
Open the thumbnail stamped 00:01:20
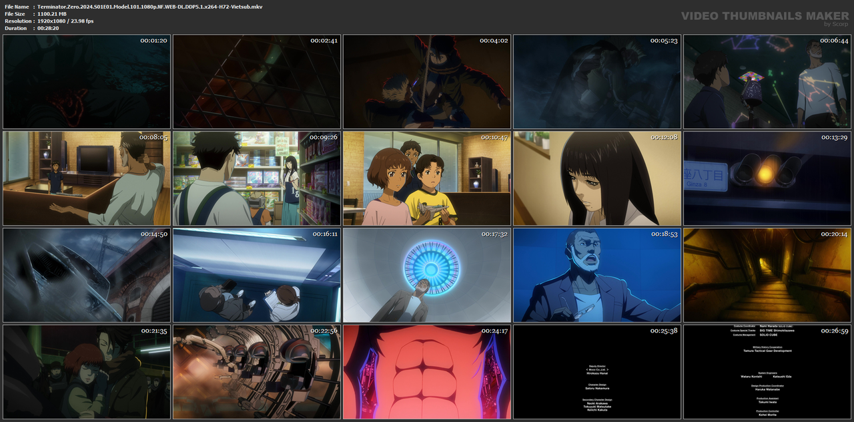pos(87,81)
